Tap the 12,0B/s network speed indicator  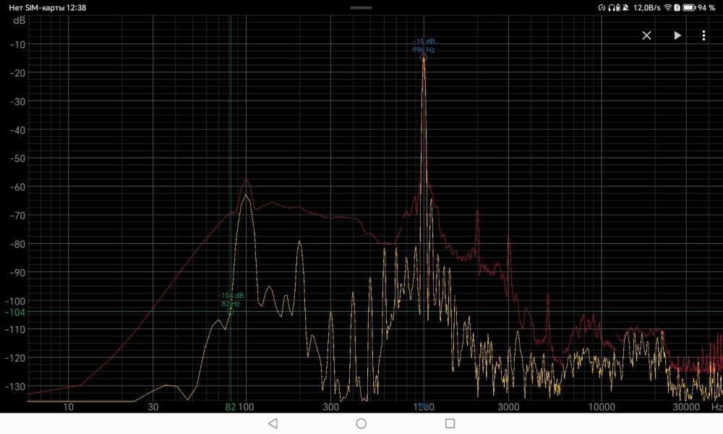[x=647, y=7]
